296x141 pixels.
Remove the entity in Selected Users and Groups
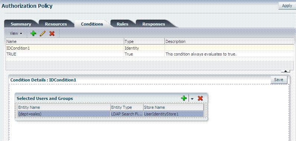coord(200,98)
